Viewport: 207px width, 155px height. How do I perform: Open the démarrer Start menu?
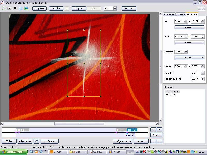[x=14, y=152]
